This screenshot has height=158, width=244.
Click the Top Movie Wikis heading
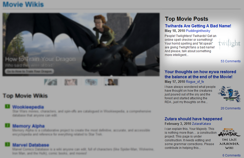click(25, 96)
